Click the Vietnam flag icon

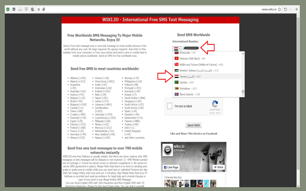click(176, 58)
